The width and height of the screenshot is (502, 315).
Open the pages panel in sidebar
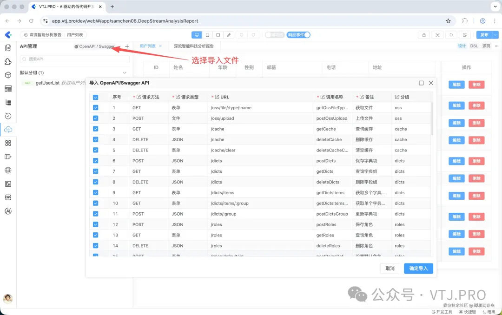[8, 48]
